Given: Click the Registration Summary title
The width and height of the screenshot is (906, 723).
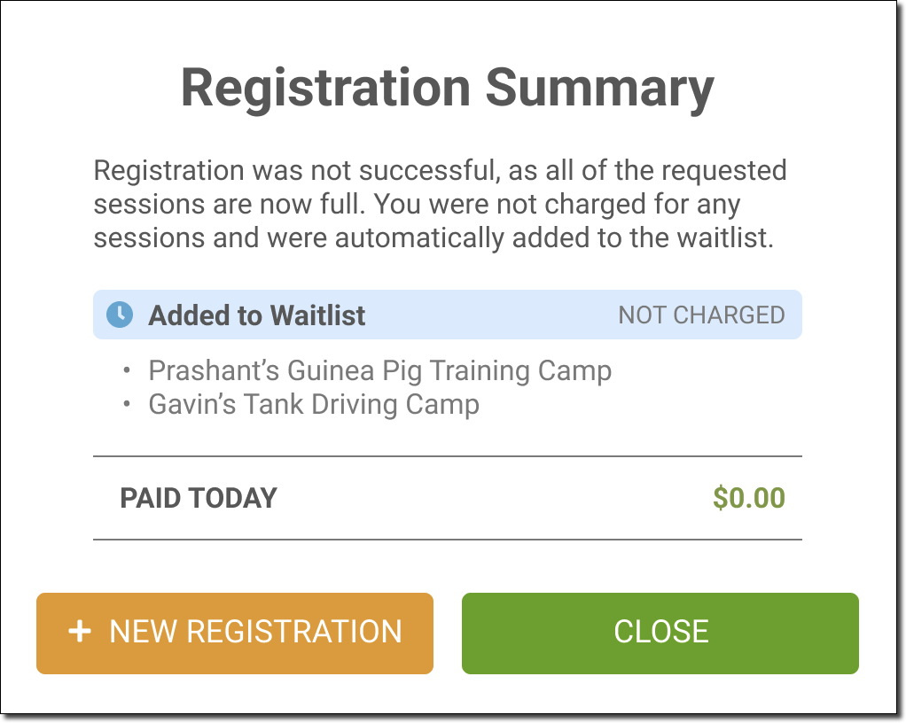Looking at the screenshot, I should 447,89.
